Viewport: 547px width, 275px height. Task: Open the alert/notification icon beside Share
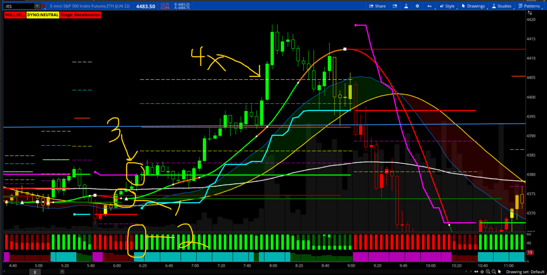click(395, 6)
